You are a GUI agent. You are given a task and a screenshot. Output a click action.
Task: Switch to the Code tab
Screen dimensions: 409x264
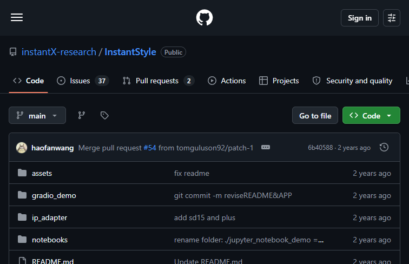tap(29, 81)
